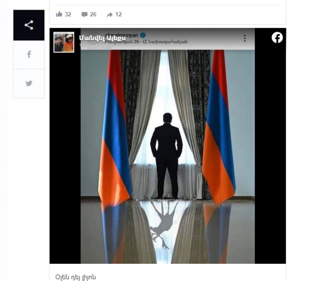Open the embedded flag silhouette photo
Viewport: 326px width, 281px height.
click(x=168, y=157)
